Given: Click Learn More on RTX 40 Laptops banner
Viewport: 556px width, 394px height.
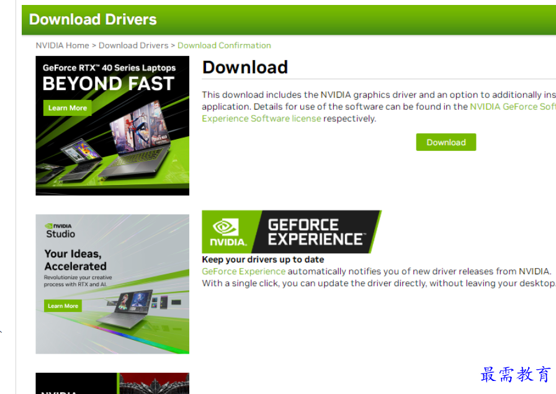Looking at the screenshot, I should (68, 108).
